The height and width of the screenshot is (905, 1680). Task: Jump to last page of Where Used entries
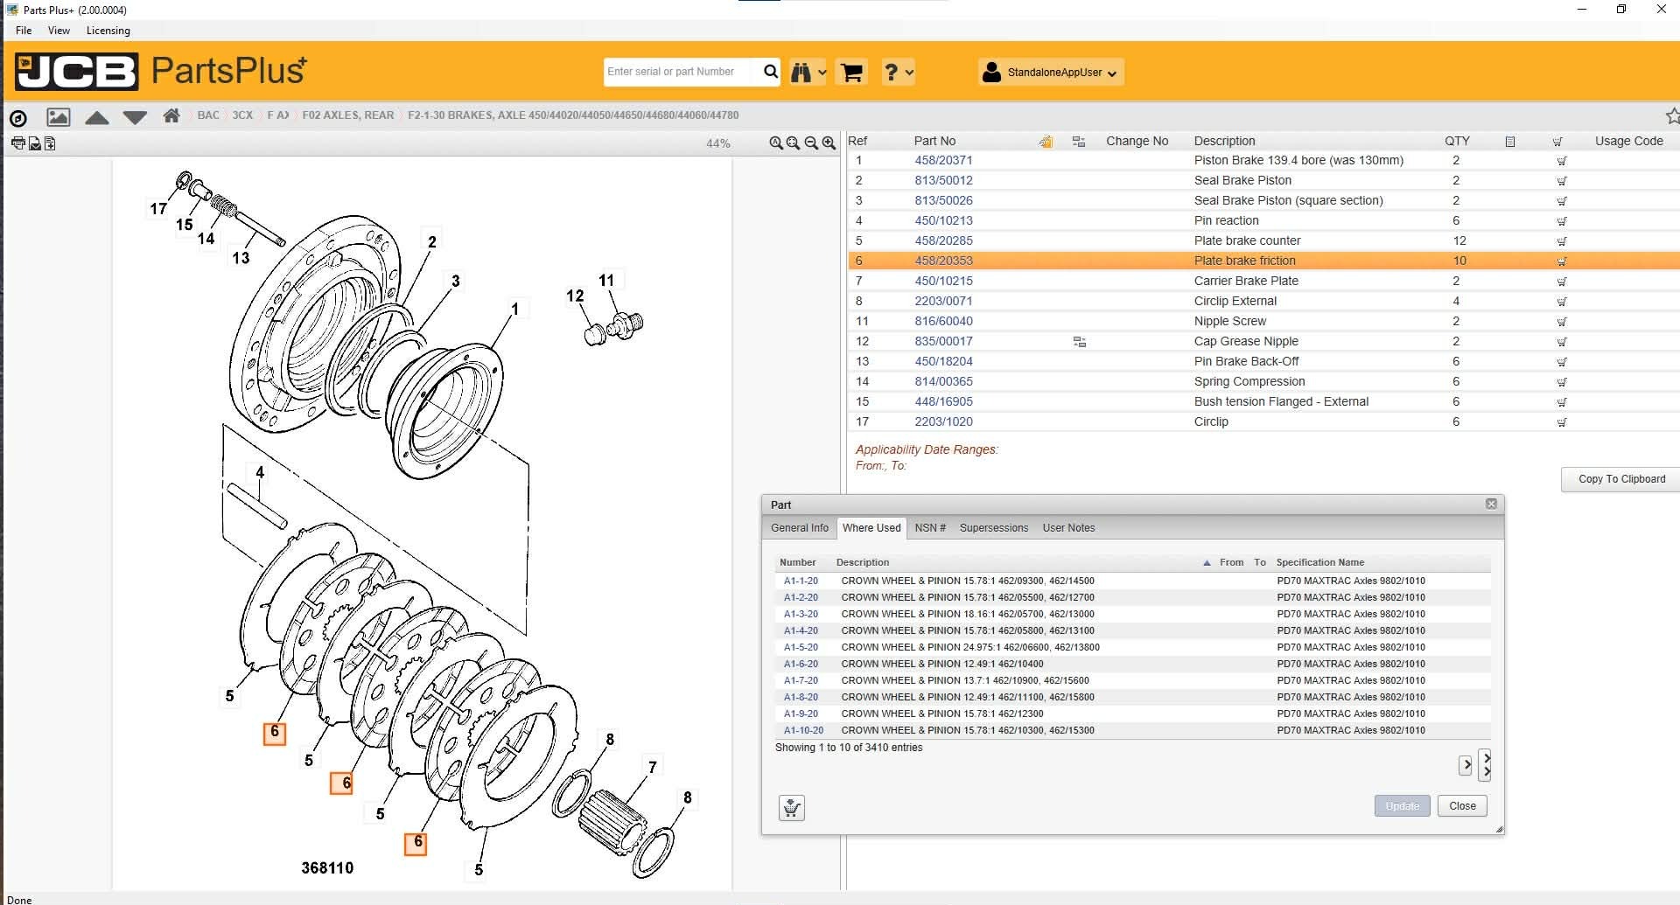pos(1485,765)
